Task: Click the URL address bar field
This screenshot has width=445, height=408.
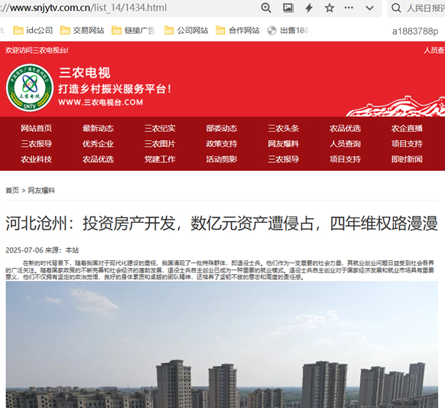Action: [x=128, y=8]
